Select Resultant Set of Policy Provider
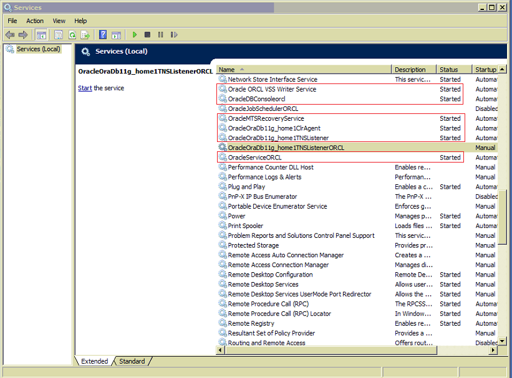 point(271,333)
